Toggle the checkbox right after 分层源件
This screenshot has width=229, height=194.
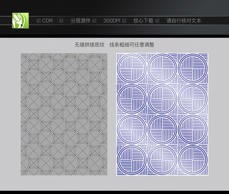coord(95,21)
